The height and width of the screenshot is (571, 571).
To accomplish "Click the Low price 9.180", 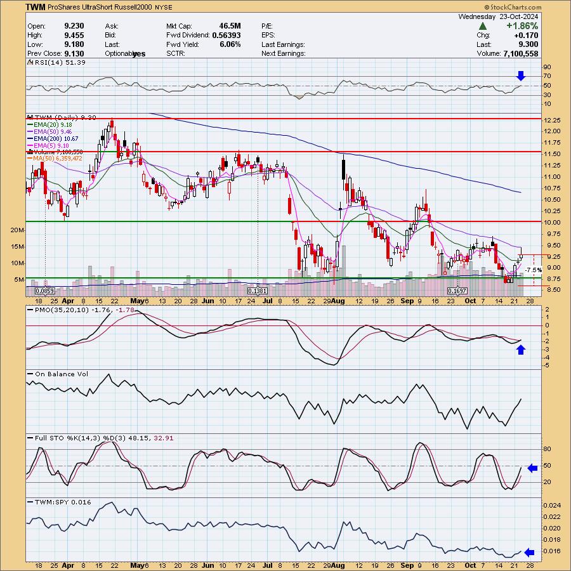I will point(74,44).
